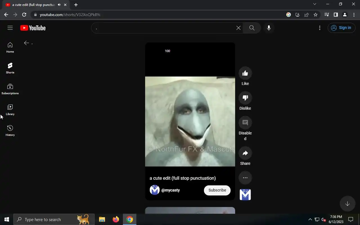
Task: Open the sound source thumbnail below actions
Action: point(245,195)
